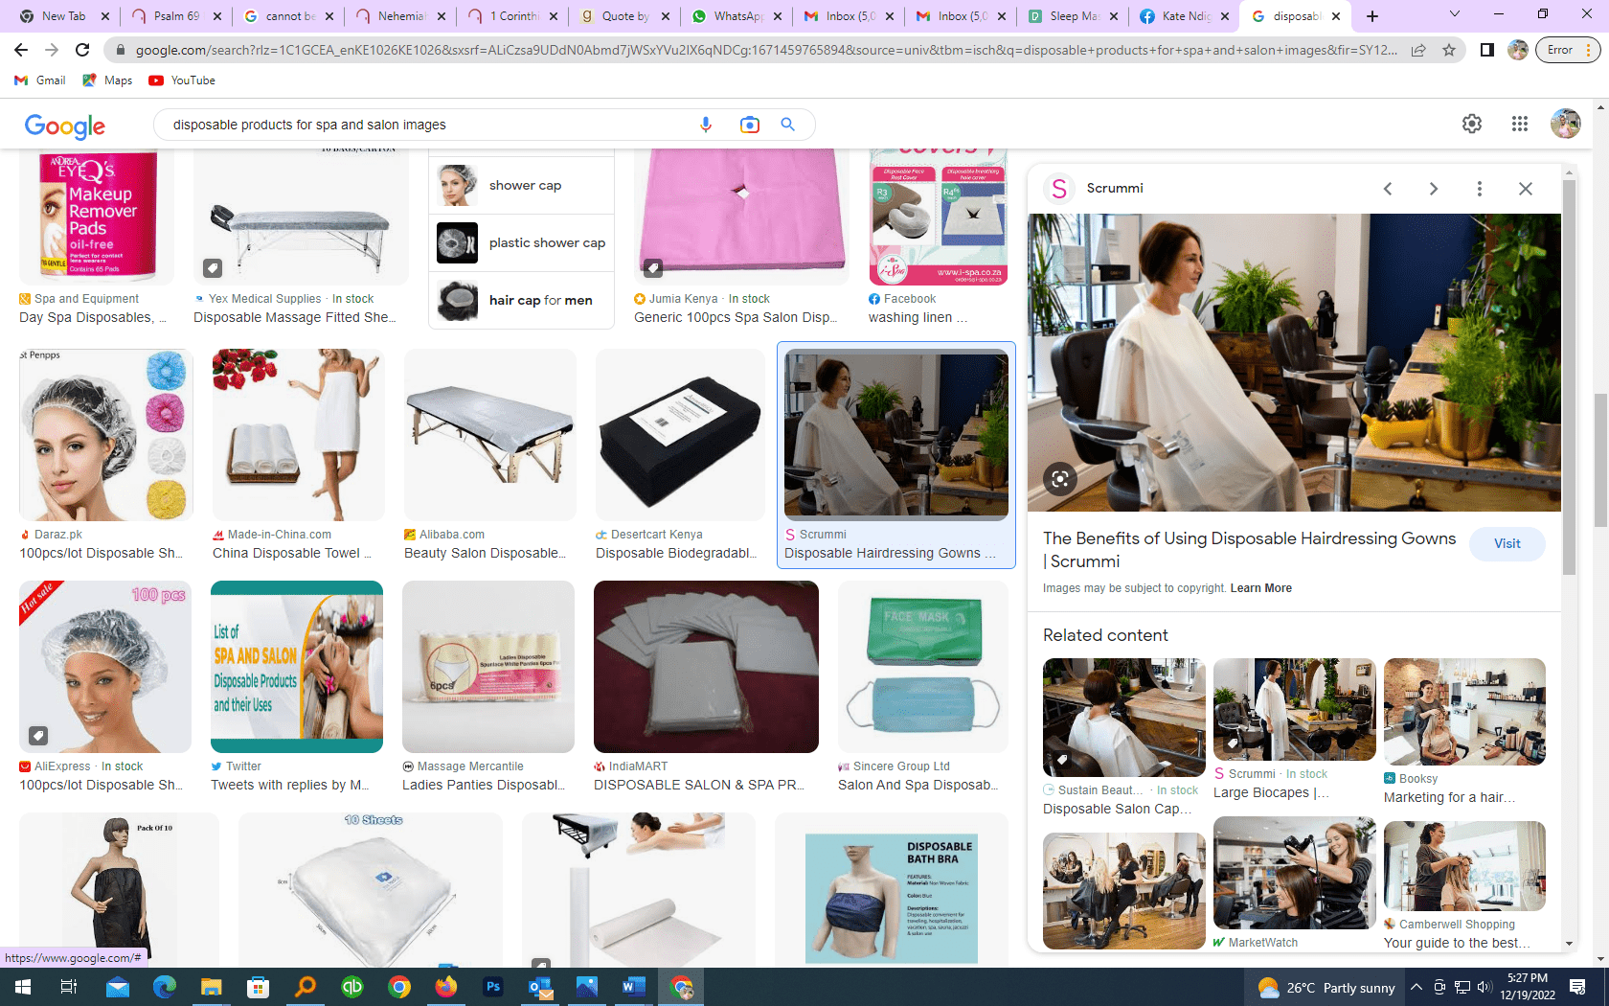This screenshot has height=1006, width=1609.
Task: Open more options menu in Scrummi panel
Action: click(x=1479, y=189)
